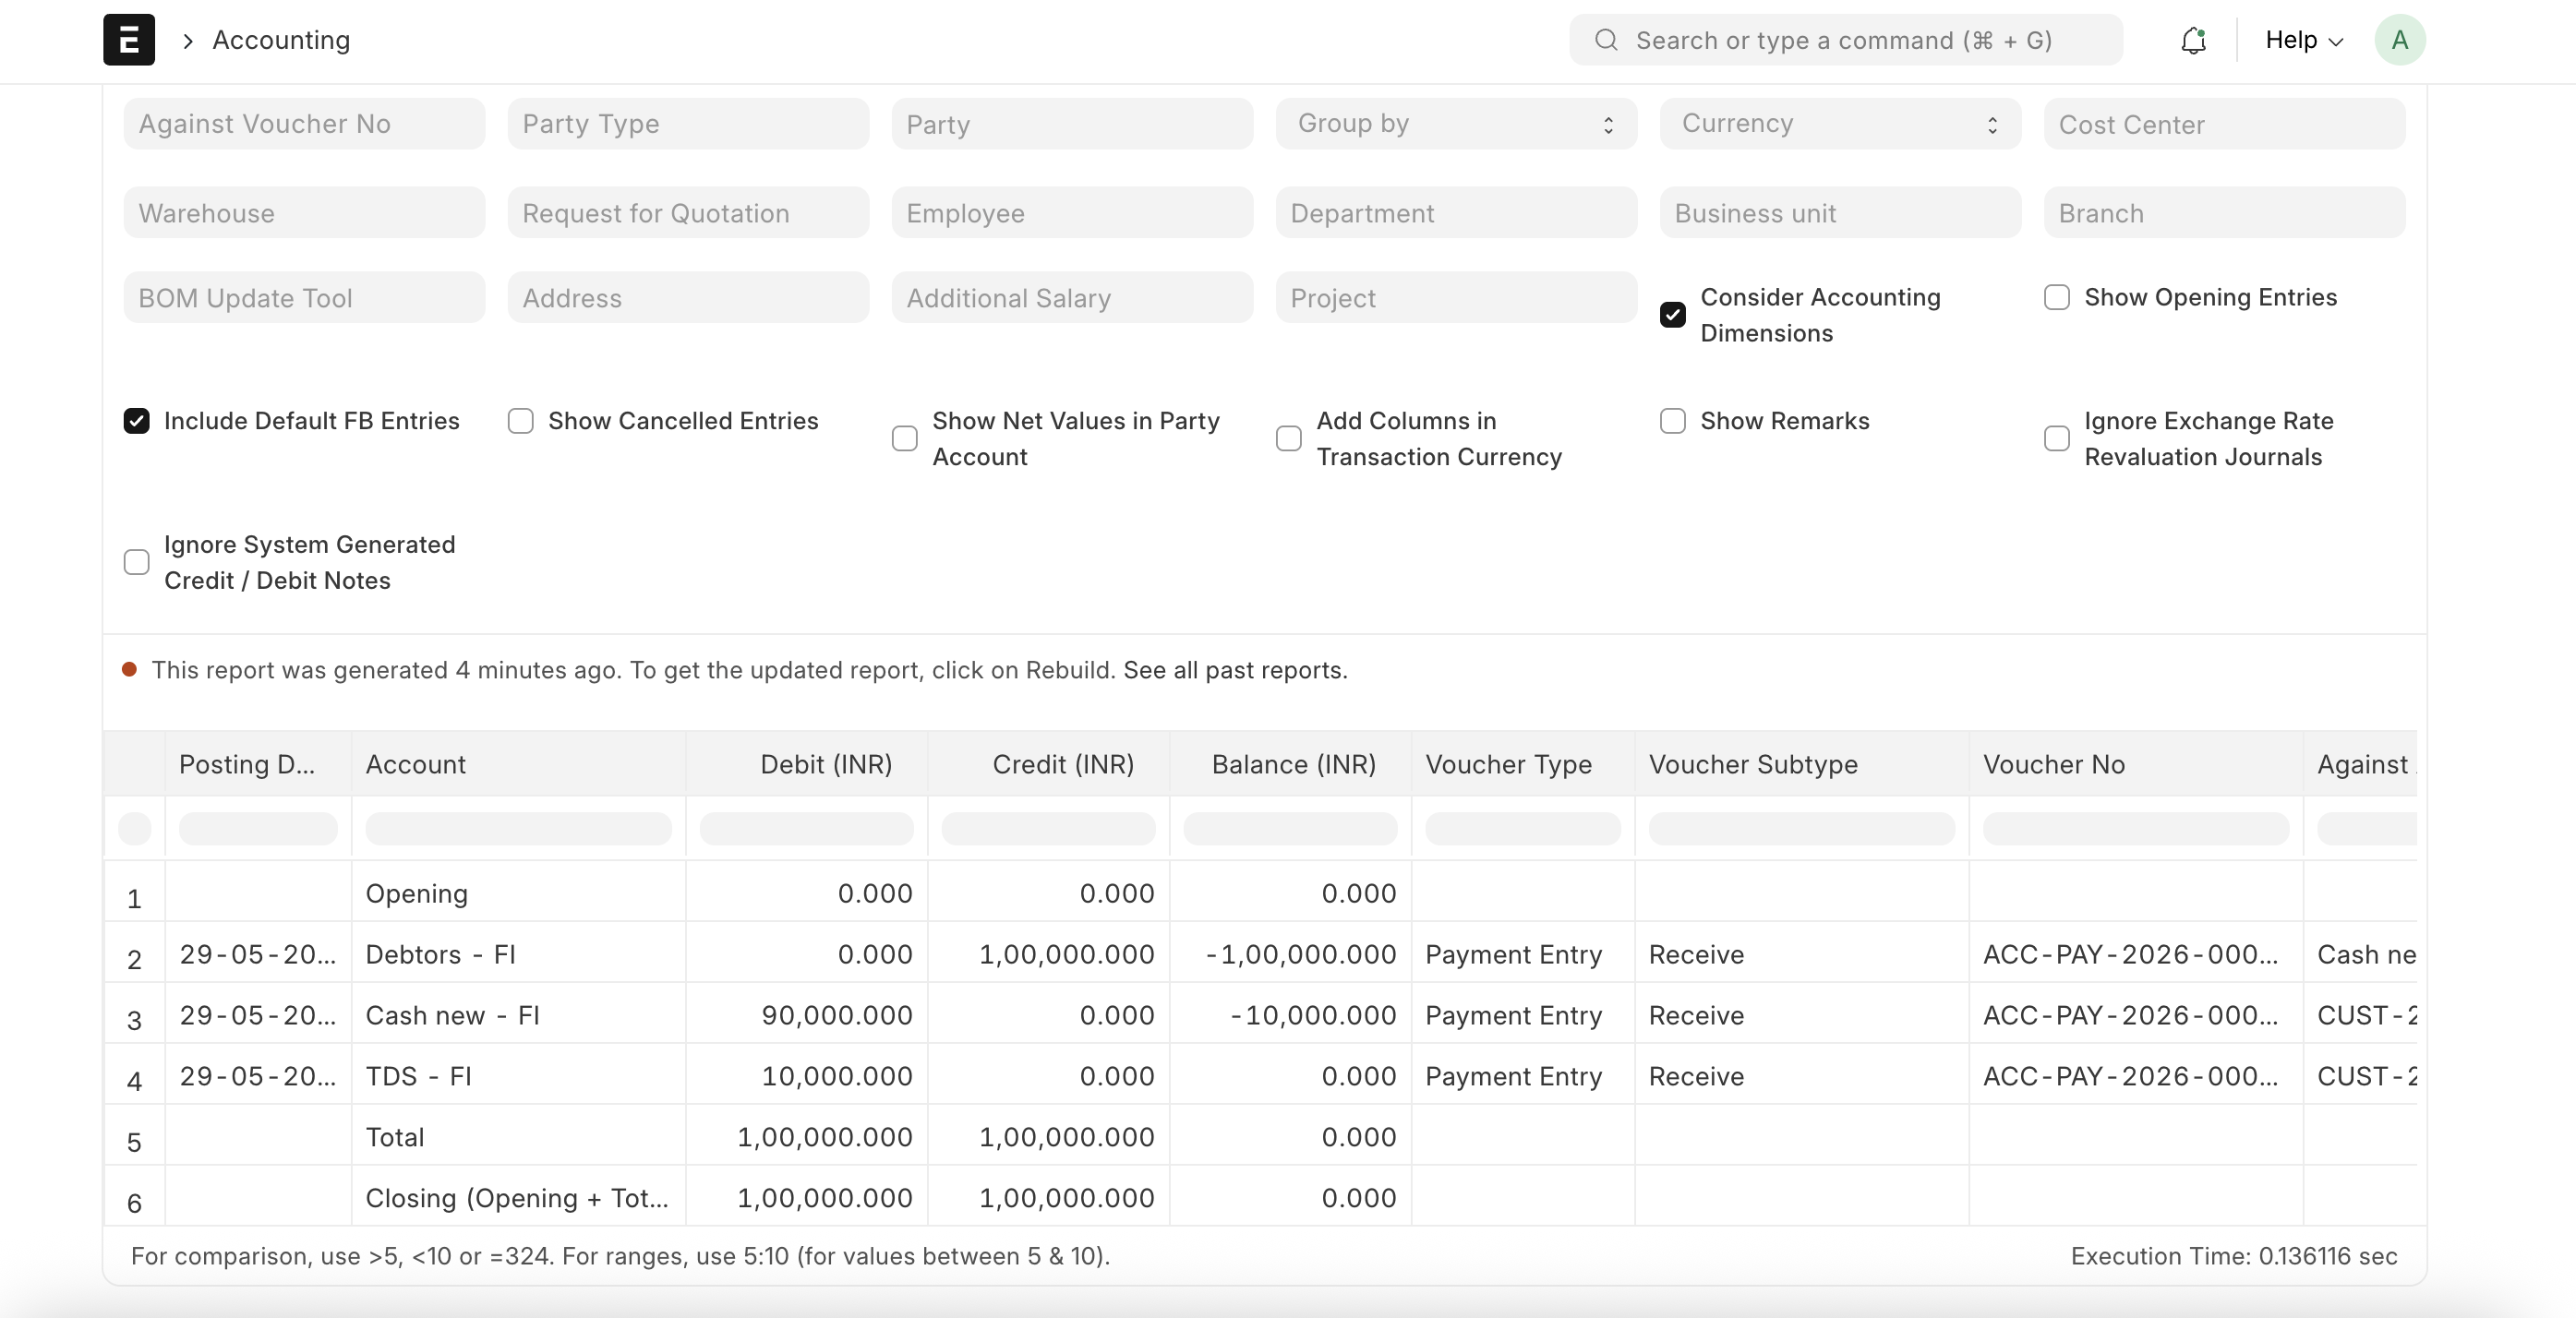Click the Credit column filter box
2576x1318 pixels.
tap(1049, 829)
